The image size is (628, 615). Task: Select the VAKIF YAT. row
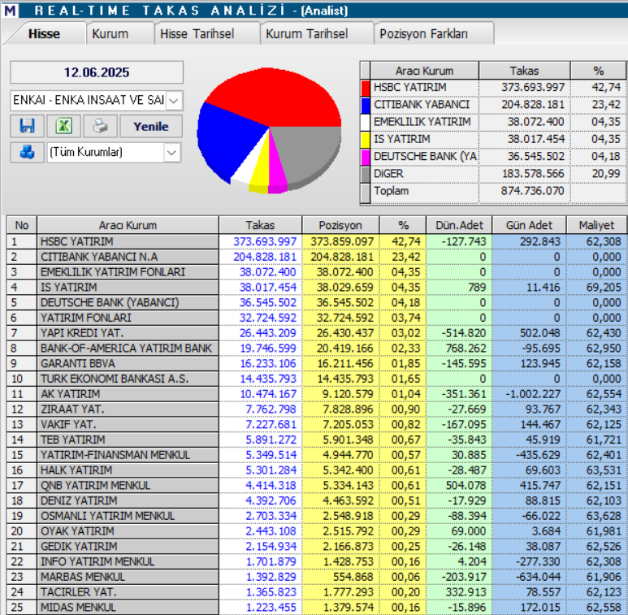coord(317,424)
